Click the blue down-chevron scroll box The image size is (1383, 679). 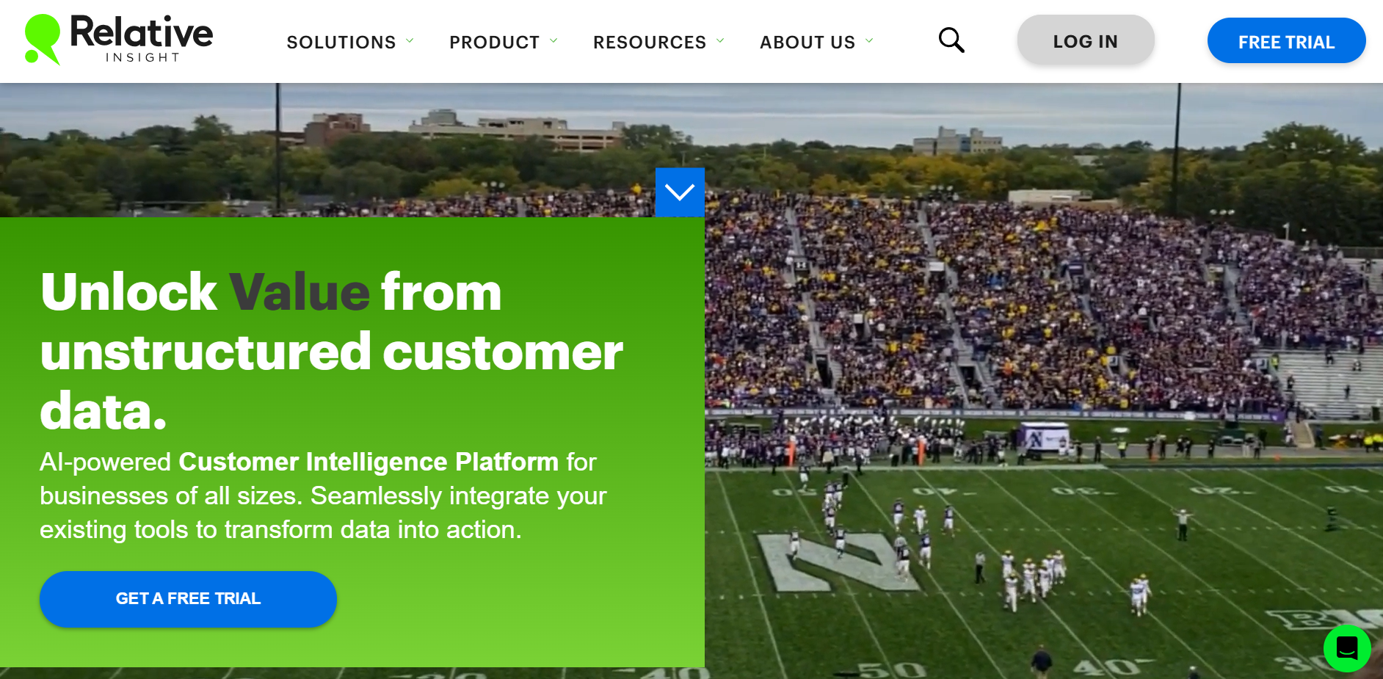coord(680,192)
